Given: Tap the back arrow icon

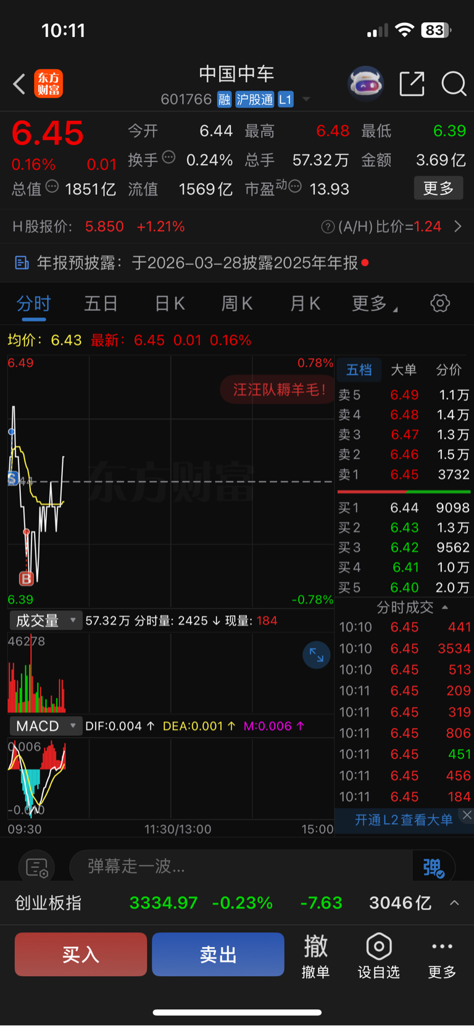Looking at the screenshot, I should (20, 84).
